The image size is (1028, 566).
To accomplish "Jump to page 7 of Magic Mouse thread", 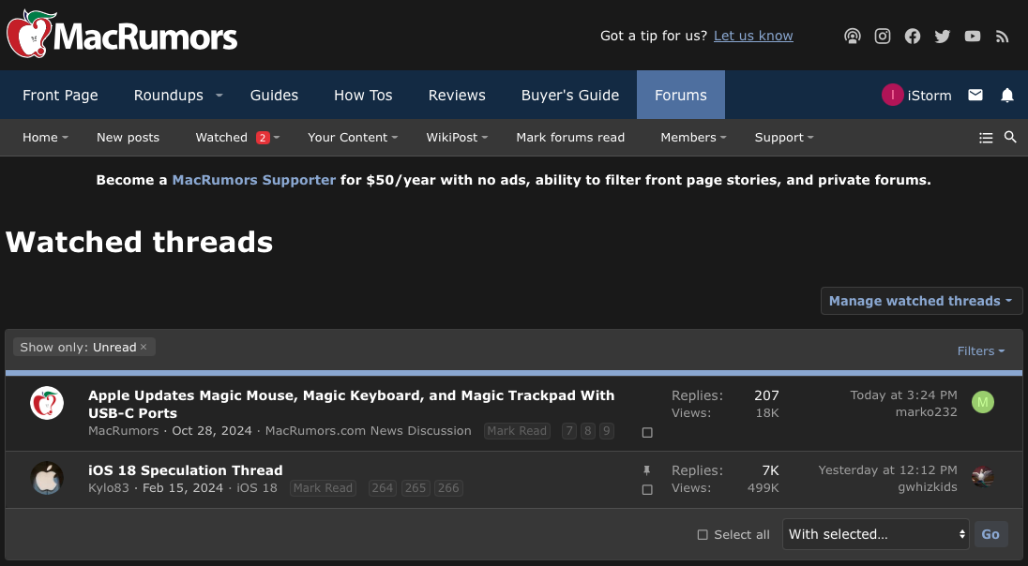I will [x=569, y=431].
